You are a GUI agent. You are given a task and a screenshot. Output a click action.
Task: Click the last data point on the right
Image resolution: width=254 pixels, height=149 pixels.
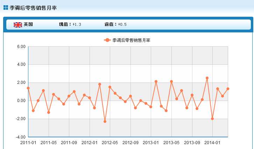228,89
